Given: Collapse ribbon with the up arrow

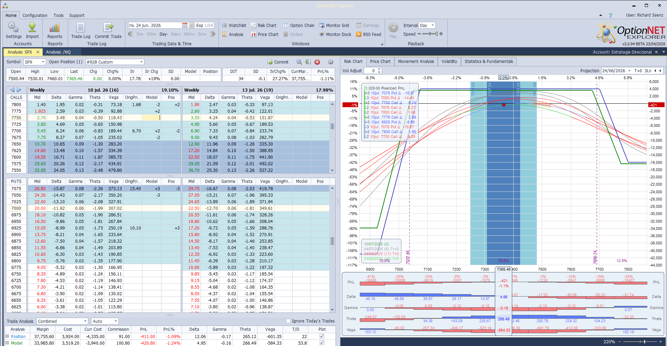Looking at the screenshot, I should click(x=601, y=15).
